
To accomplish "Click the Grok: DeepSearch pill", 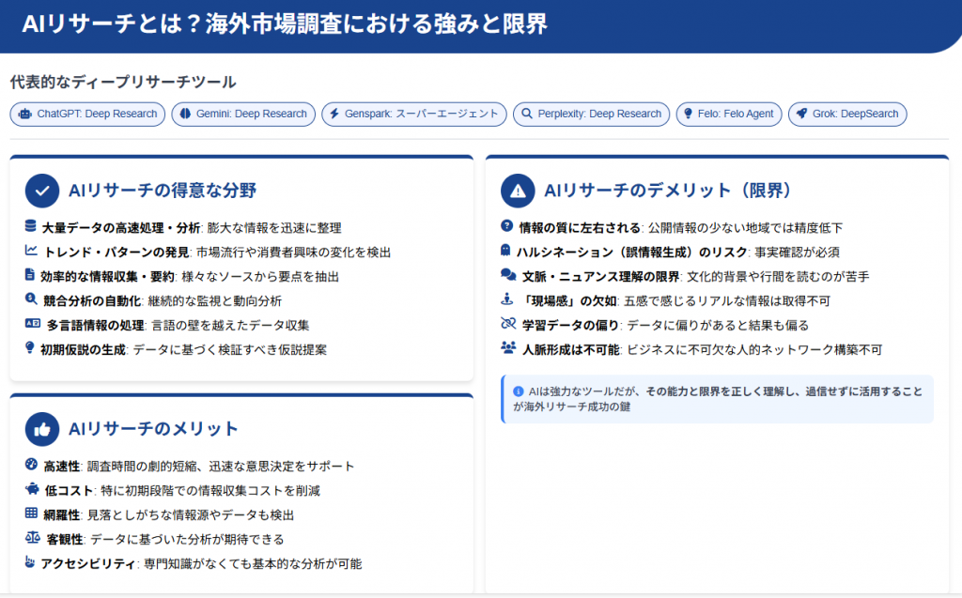I will pyautogui.click(x=847, y=115).
